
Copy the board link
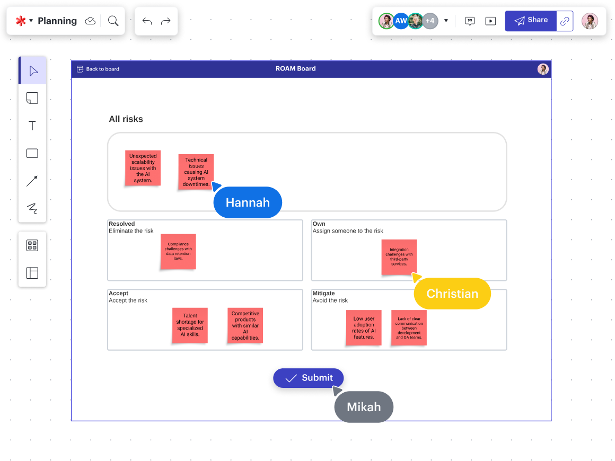coord(565,21)
